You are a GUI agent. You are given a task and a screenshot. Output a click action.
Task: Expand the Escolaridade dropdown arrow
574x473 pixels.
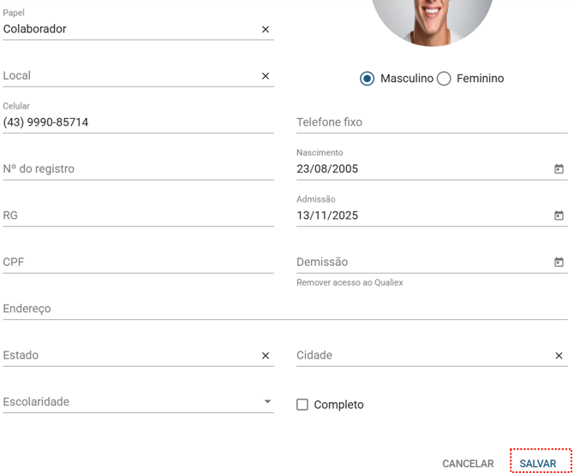coord(267,402)
